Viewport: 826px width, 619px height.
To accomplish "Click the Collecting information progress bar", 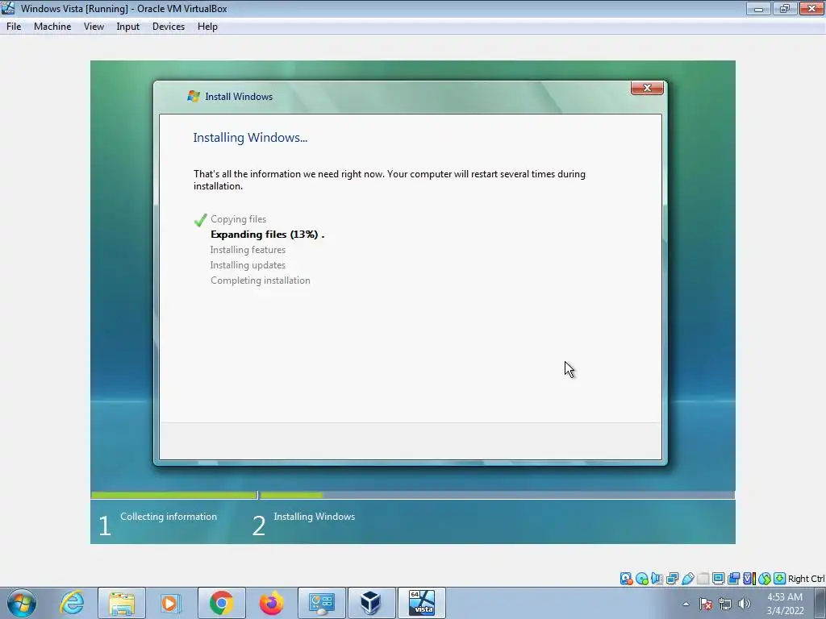I will click(174, 496).
